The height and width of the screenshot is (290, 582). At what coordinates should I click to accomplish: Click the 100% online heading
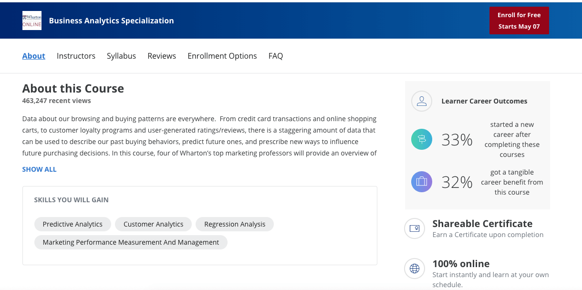[461, 264]
